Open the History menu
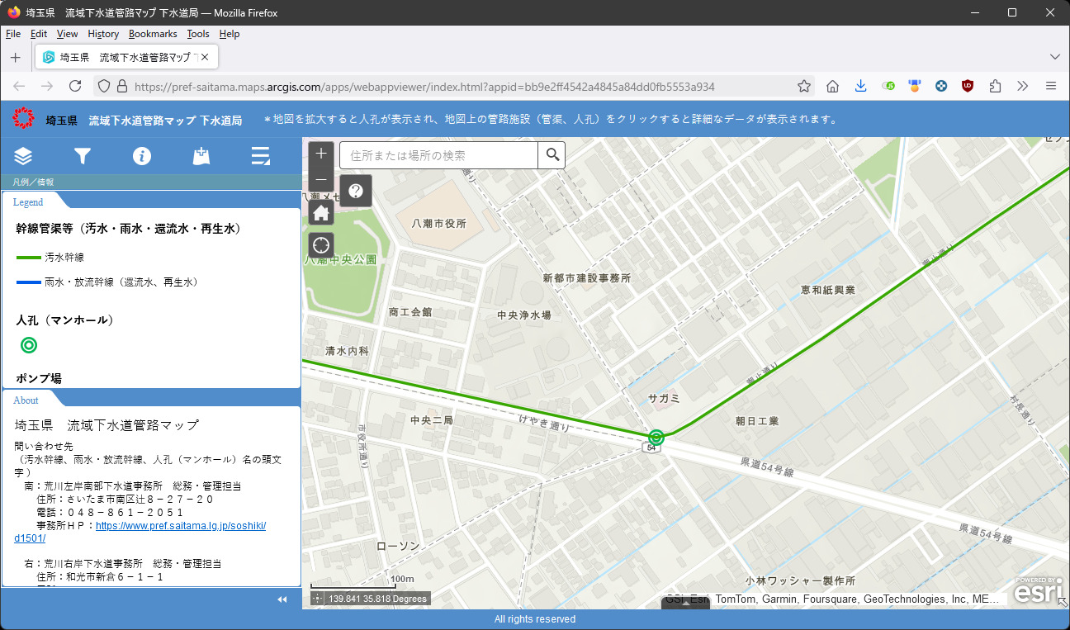This screenshot has height=630, width=1070. coord(103,34)
